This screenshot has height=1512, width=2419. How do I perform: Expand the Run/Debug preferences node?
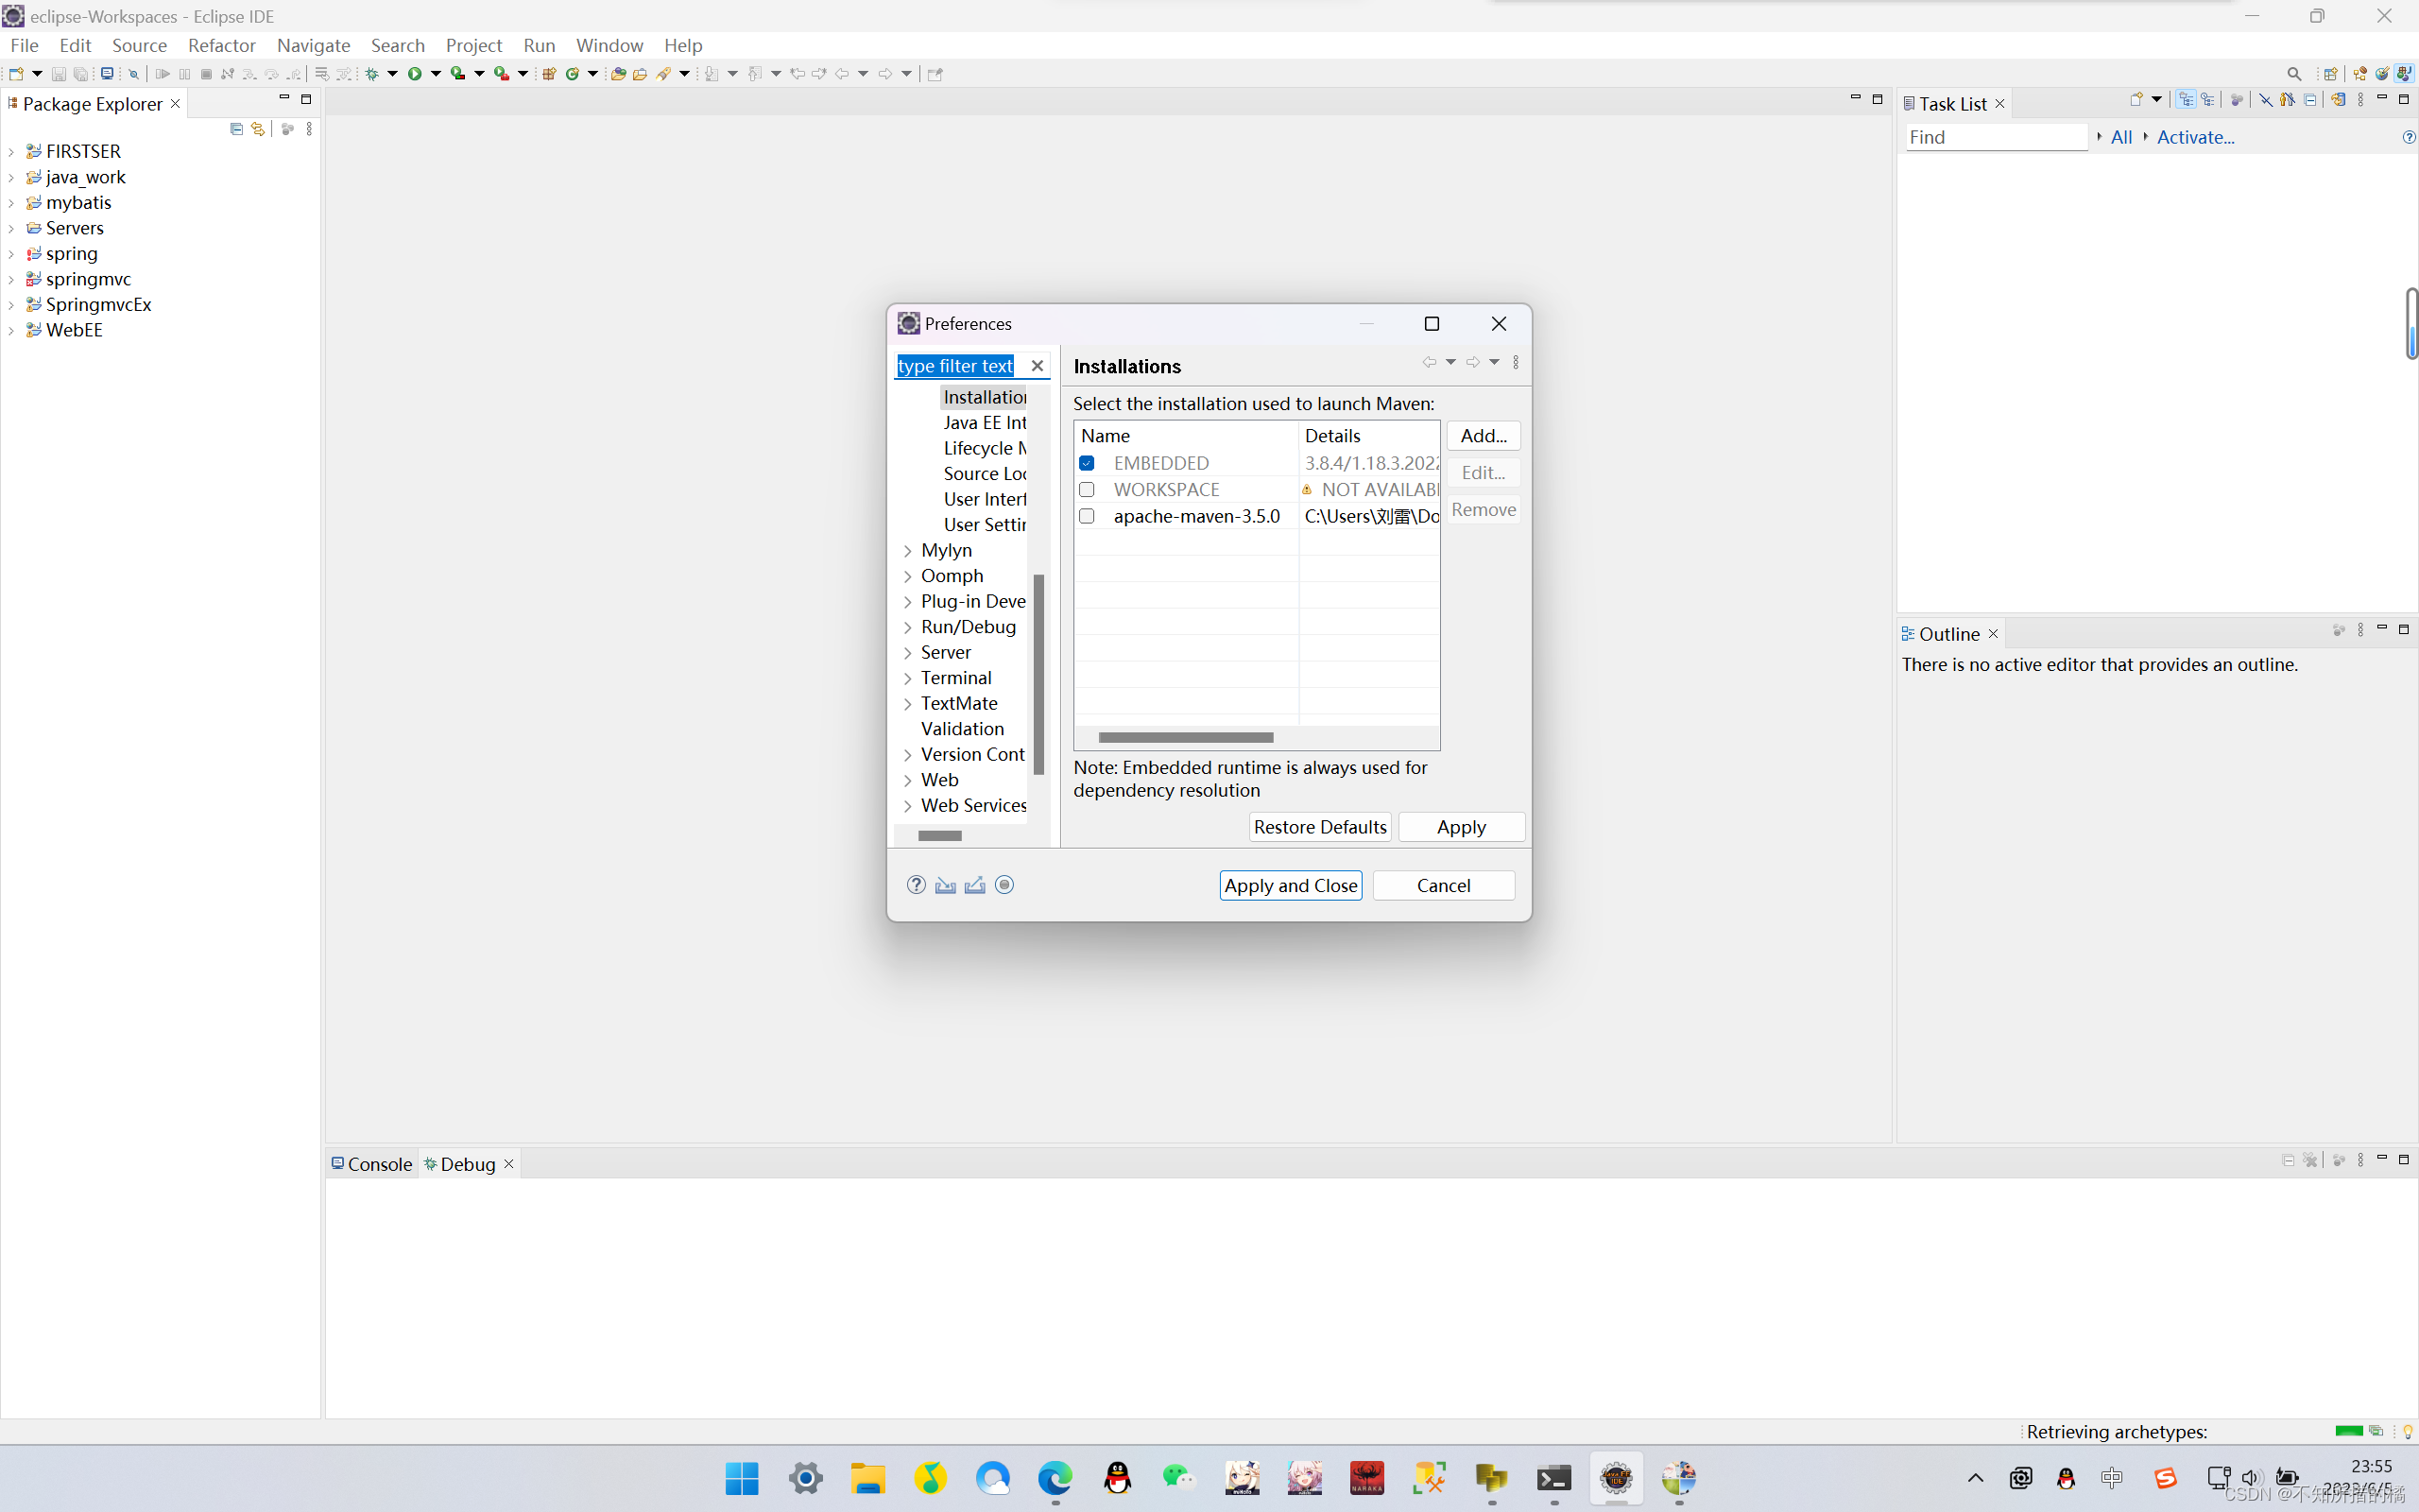coord(908,628)
